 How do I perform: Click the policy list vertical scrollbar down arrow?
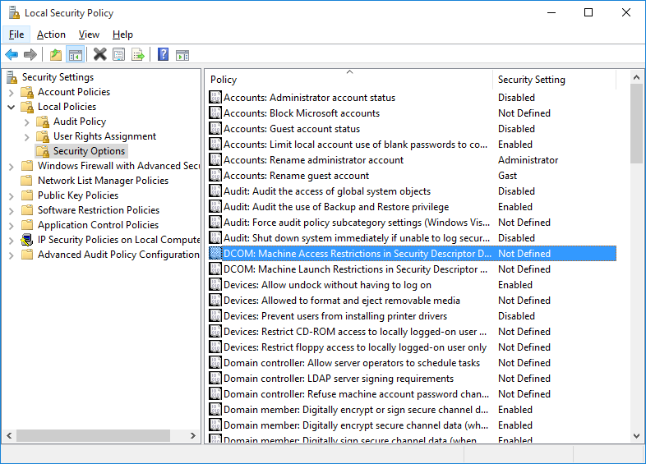click(637, 436)
